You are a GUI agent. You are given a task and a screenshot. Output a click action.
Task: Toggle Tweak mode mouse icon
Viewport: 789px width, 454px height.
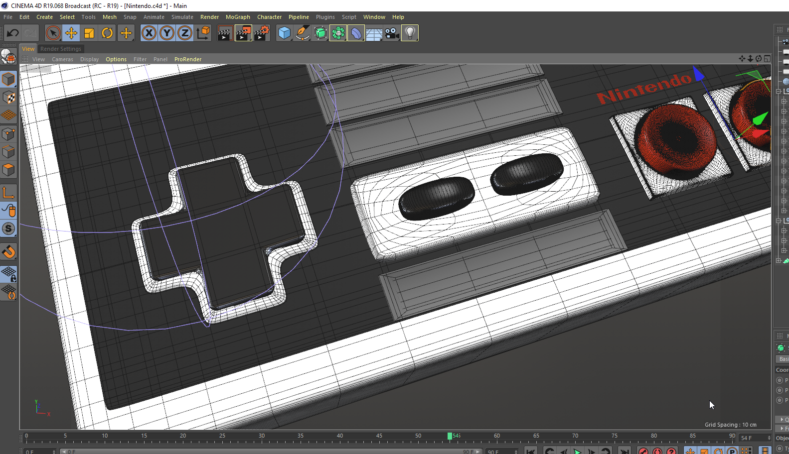tap(8, 211)
